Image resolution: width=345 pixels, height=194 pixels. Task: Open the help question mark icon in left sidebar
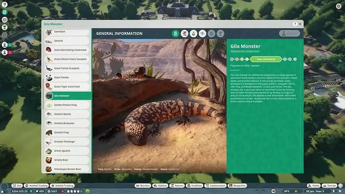pyautogui.click(x=4, y=4)
